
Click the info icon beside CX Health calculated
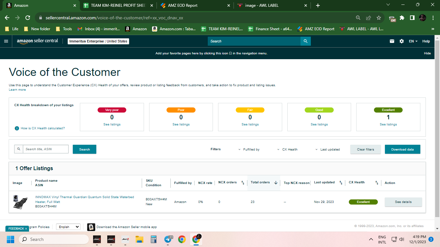[x=17, y=128]
